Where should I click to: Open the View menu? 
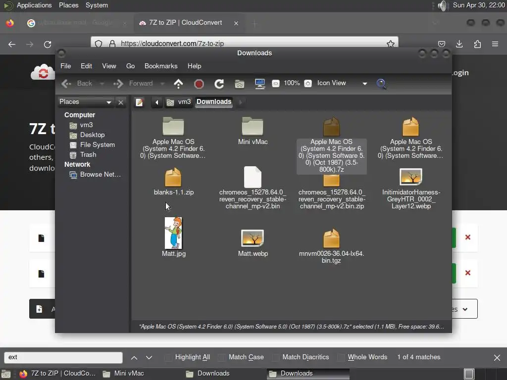[109, 66]
